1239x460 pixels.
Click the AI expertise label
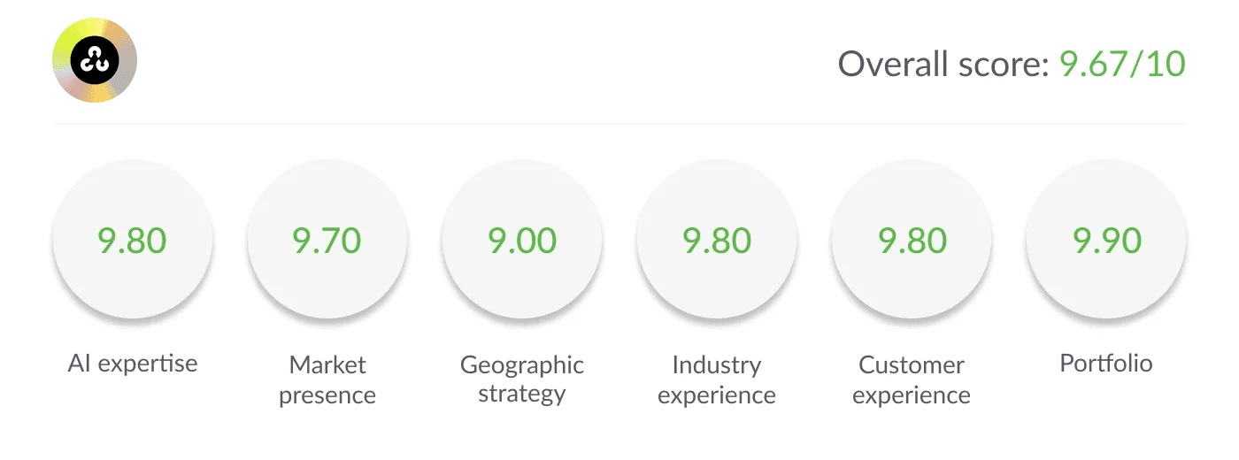click(x=133, y=364)
